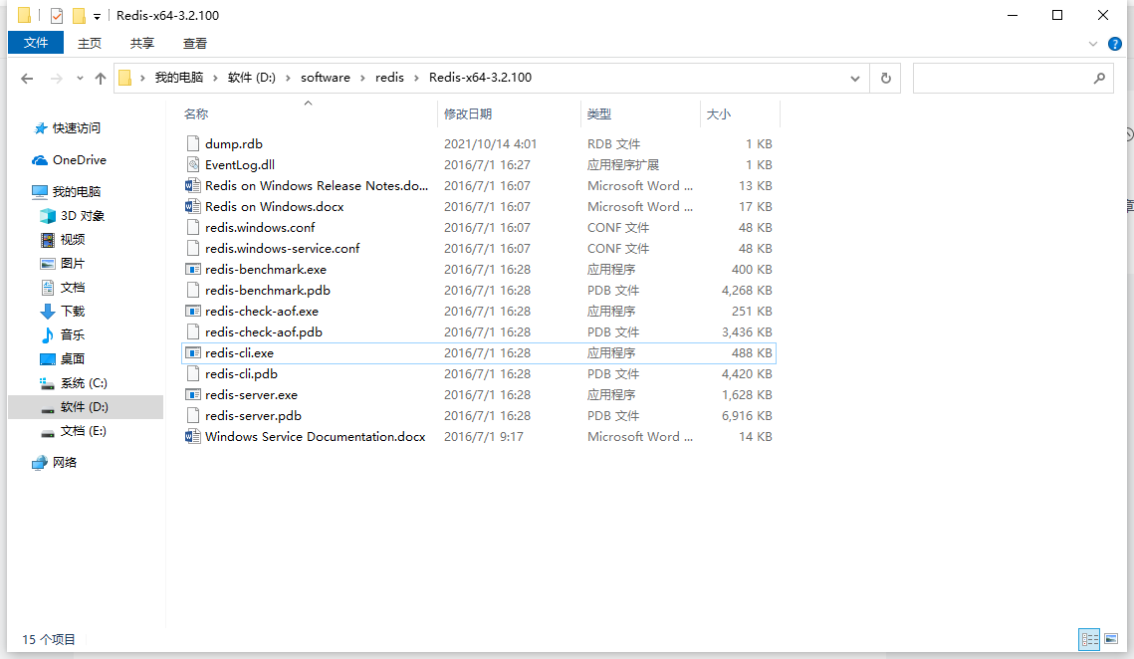Select Windows Service Documentation.docx Word icon

coord(192,436)
